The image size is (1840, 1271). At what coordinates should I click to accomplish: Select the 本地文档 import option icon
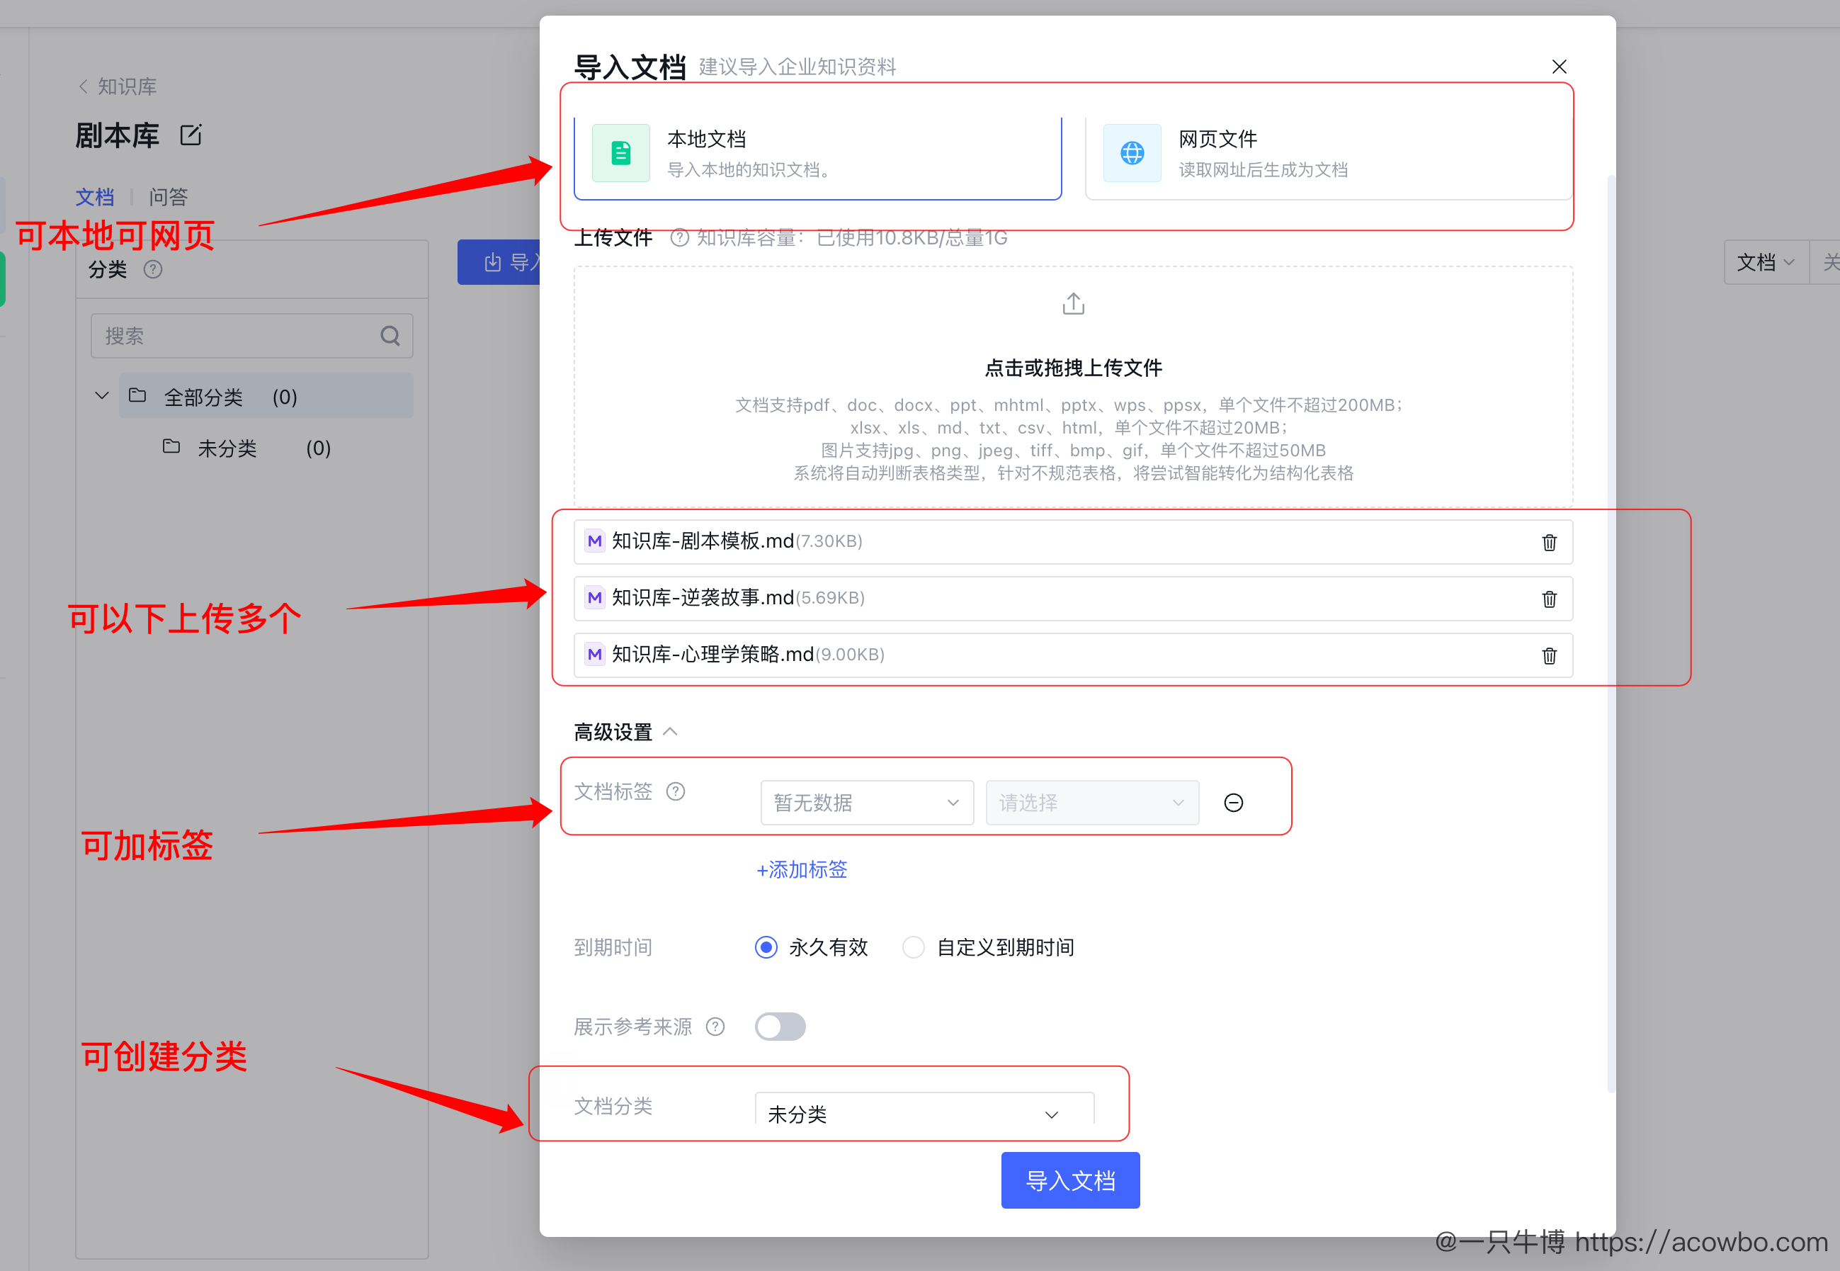click(x=621, y=153)
